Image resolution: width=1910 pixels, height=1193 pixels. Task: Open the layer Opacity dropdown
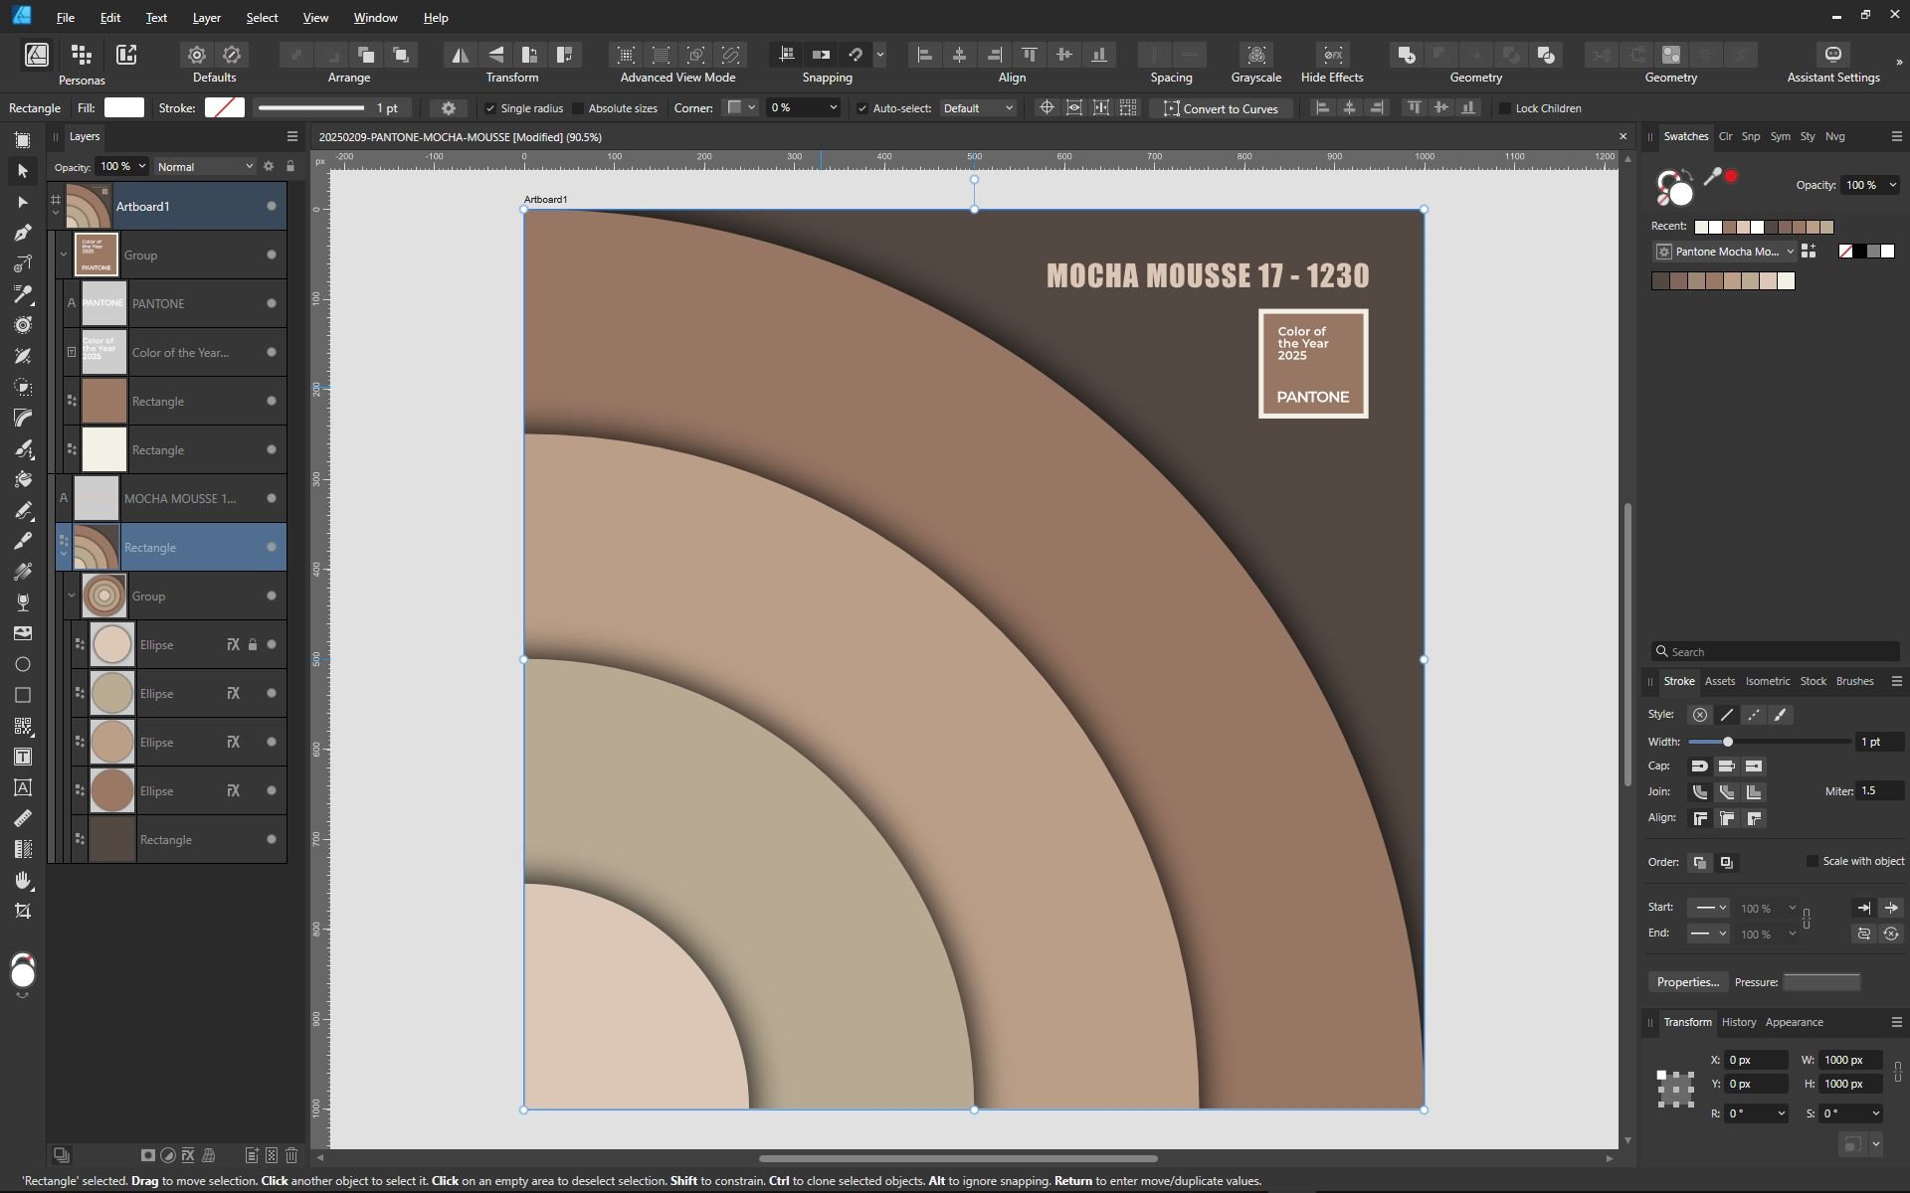pyautogui.click(x=142, y=166)
